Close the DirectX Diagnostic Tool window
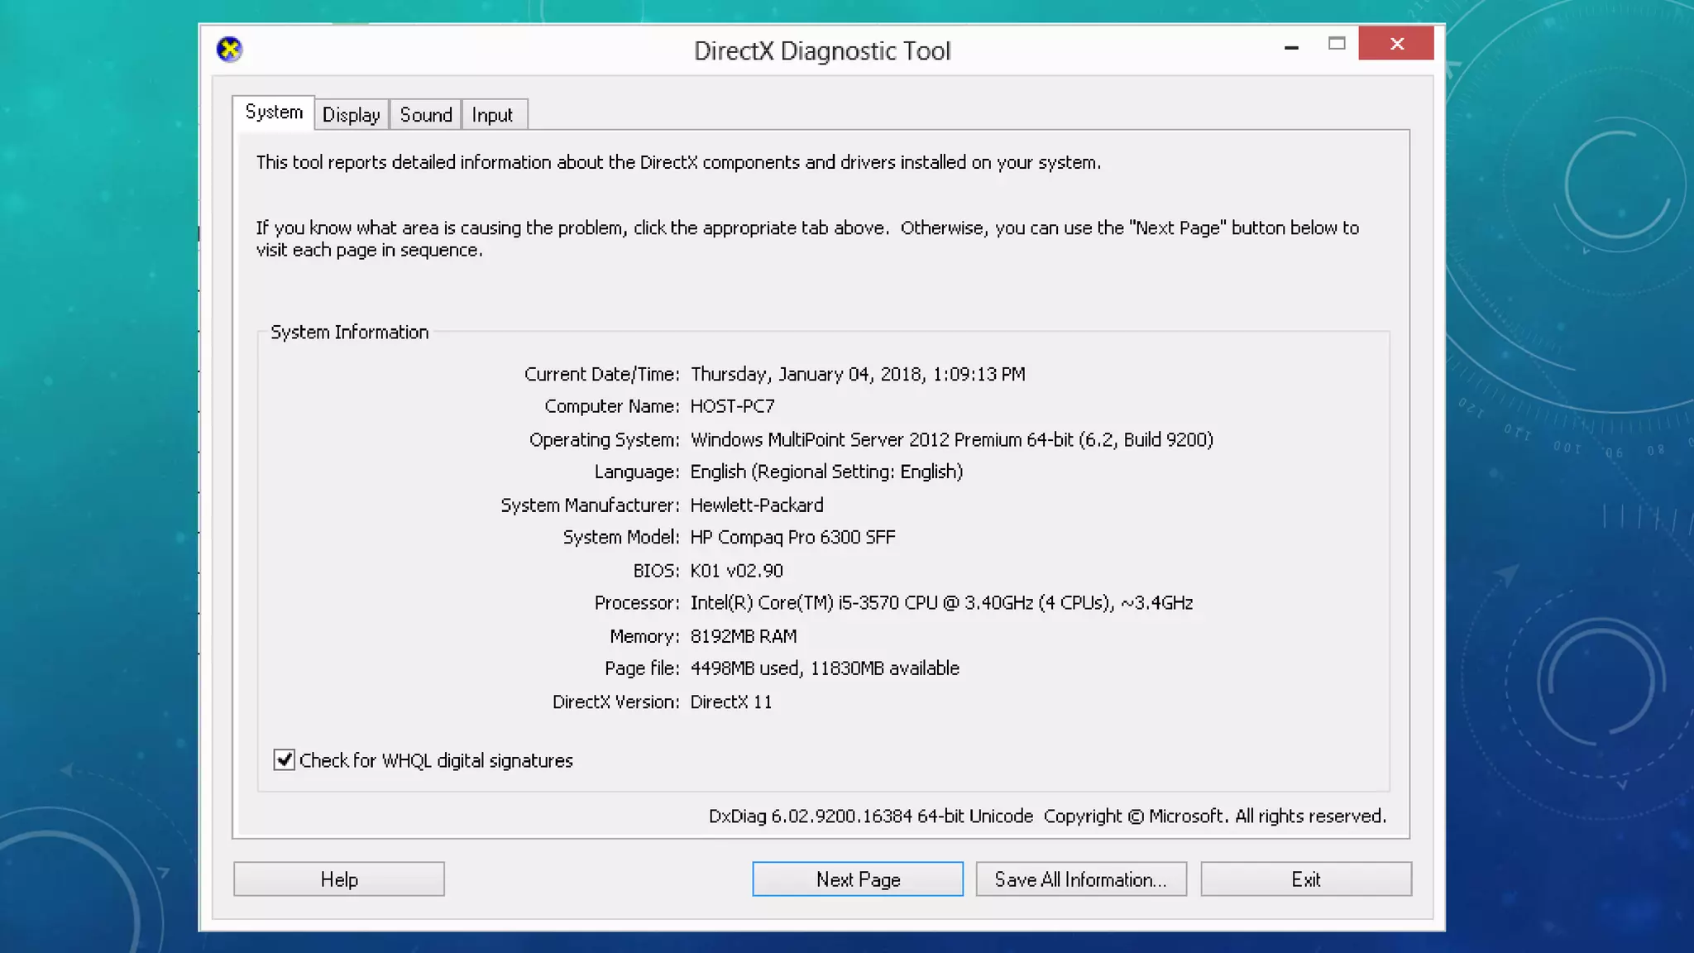 coord(1396,44)
